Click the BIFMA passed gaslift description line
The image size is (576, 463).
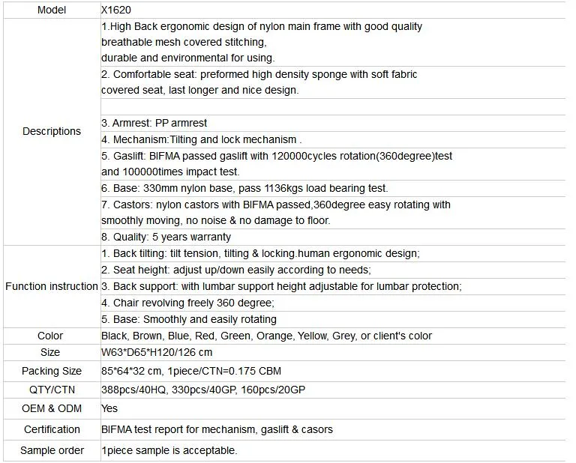tap(277, 156)
